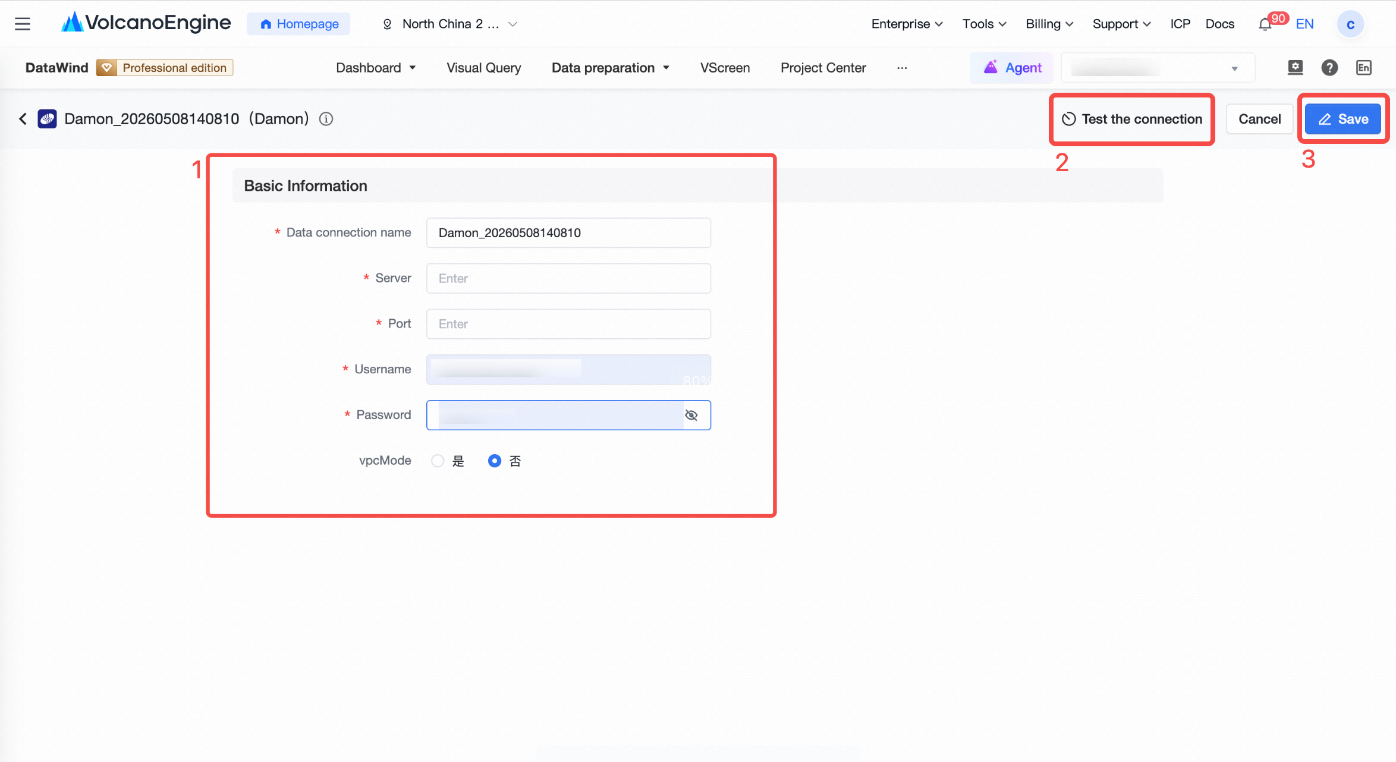Image resolution: width=1396 pixels, height=762 pixels.
Task: Open the help question mark icon
Action: [x=1329, y=68]
